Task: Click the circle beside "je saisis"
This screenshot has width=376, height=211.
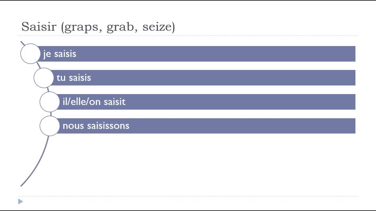Action: [x=30, y=54]
